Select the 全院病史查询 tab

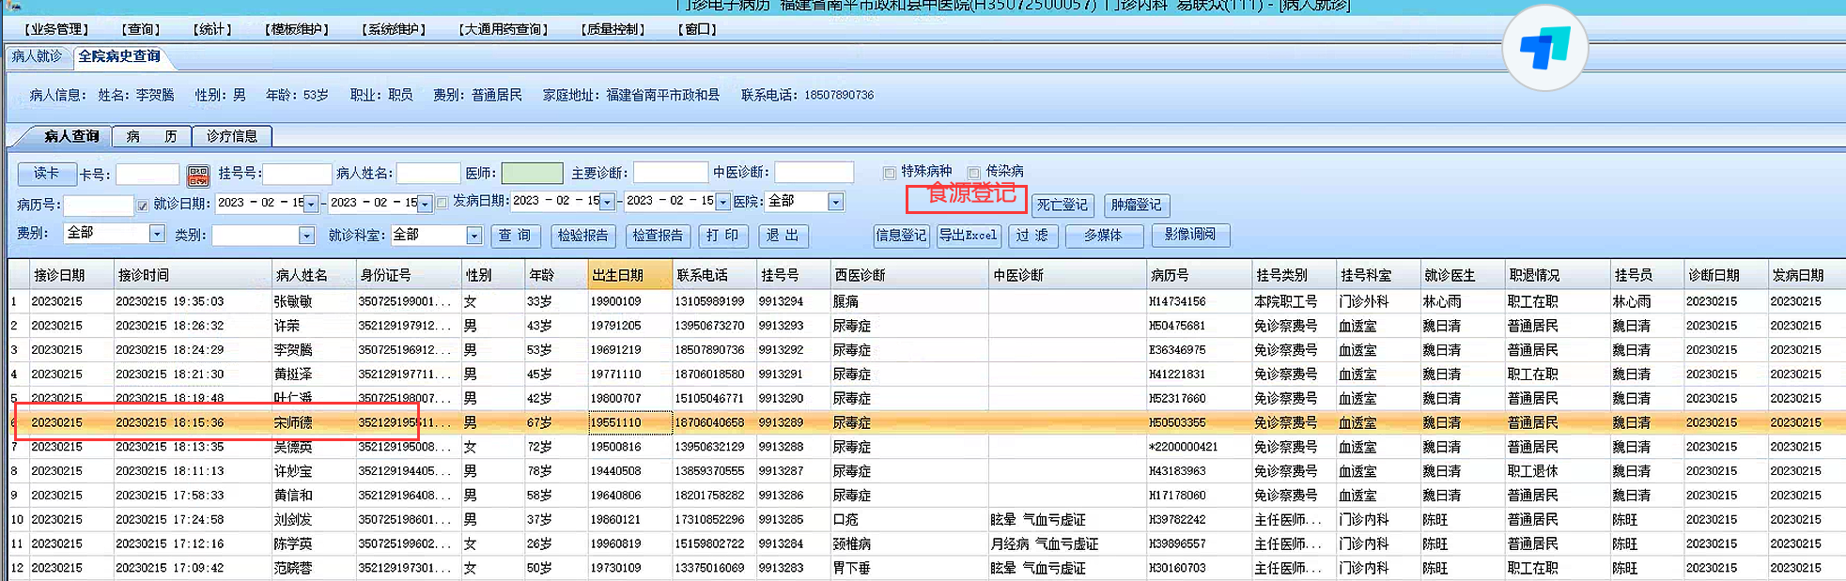tap(119, 56)
